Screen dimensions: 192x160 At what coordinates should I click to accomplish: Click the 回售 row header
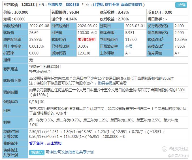click(x=15, y=111)
